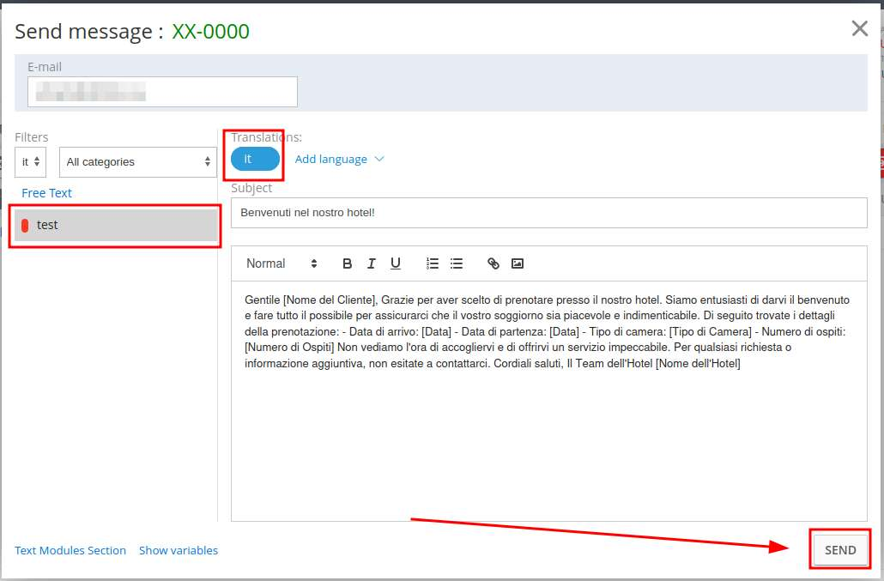Open the Normal text style dropdown
884x581 pixels.
pyautogui.click(x=281, y=263)
